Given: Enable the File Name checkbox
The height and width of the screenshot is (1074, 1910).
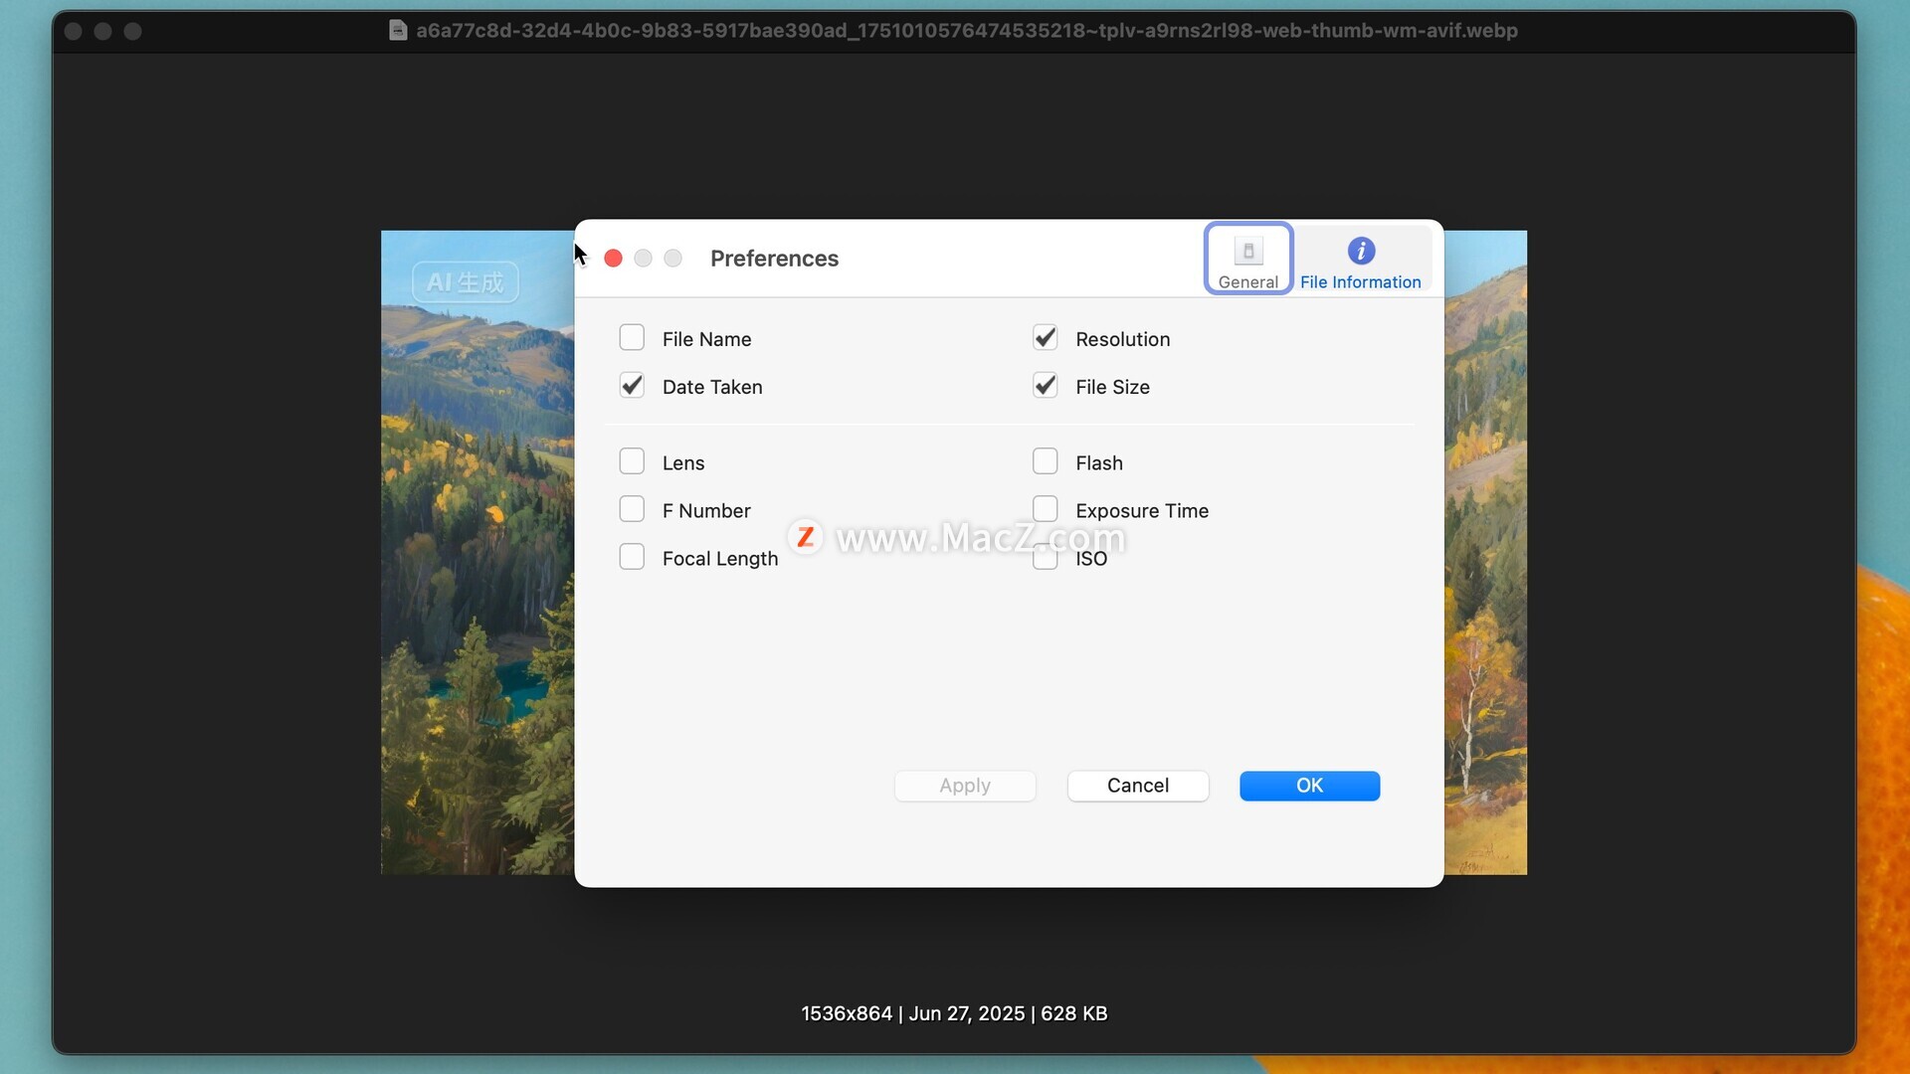Looking at the screenshot, I should [632, 338].
